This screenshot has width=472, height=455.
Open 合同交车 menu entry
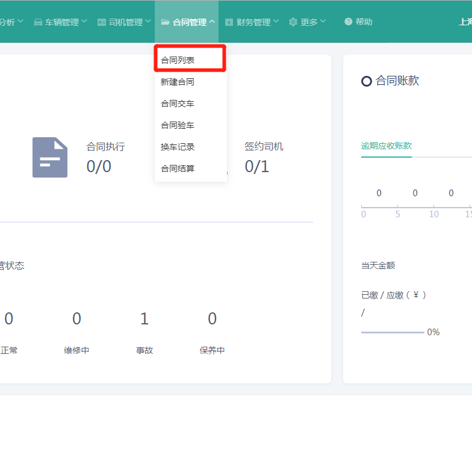click(178, 104)
